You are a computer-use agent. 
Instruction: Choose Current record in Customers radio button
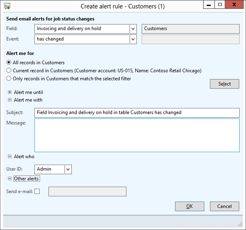[x=9, y=71]
